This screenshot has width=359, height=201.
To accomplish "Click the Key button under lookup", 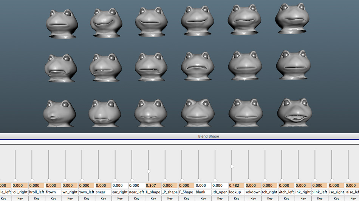I will [x=236, y=198].
